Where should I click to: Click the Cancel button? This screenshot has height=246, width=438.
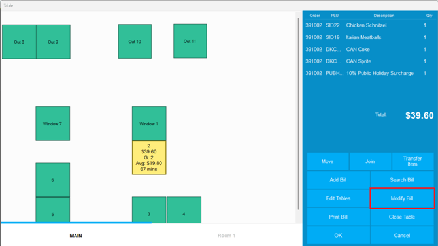pyautogui.click(x=402, y=235)
